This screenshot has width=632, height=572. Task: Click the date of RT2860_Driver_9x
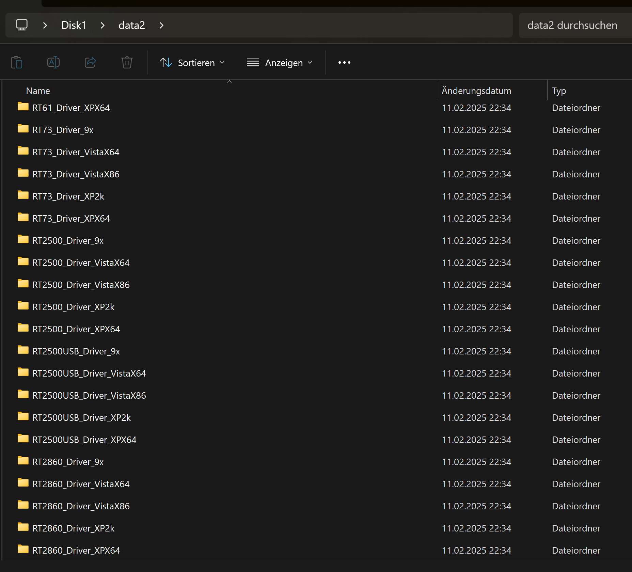(x=477, y=462)
